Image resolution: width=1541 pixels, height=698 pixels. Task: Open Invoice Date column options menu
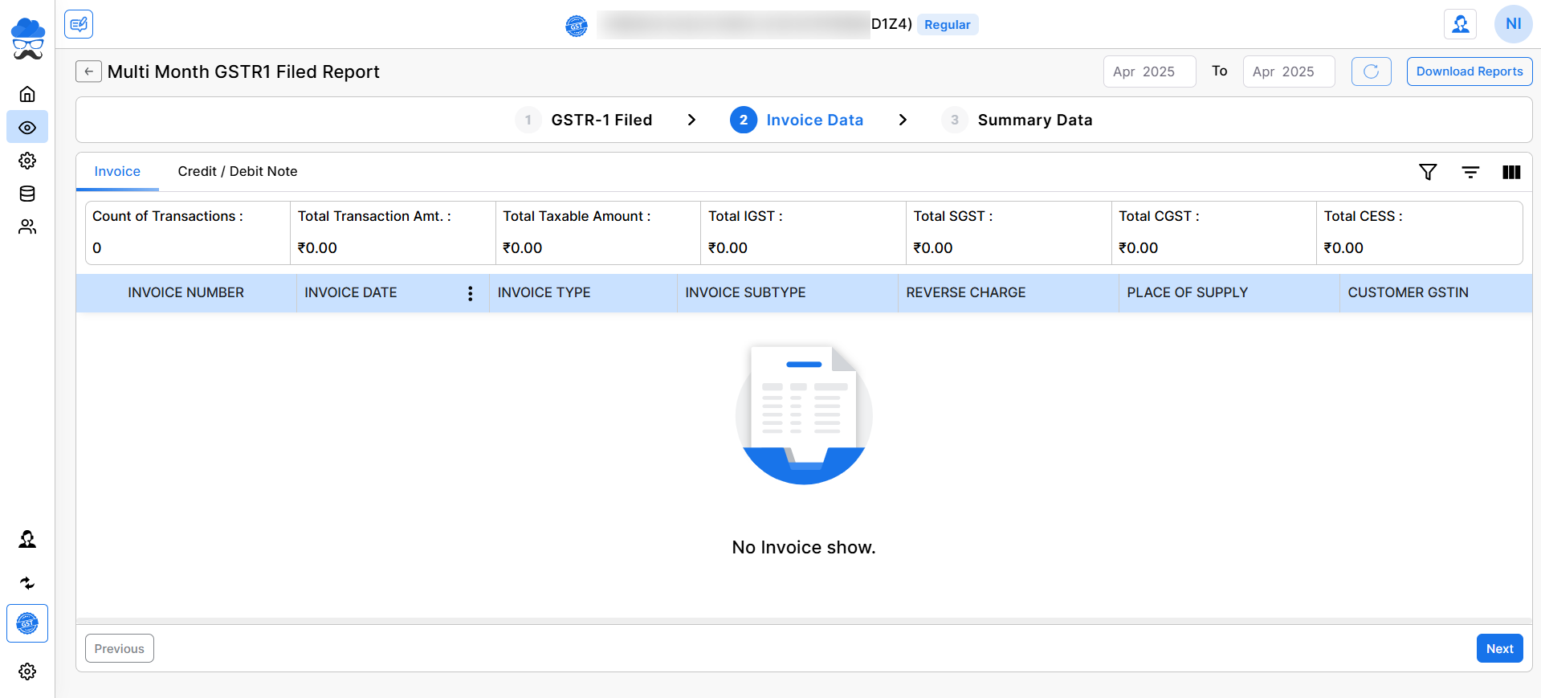click(x=471, y=293)
